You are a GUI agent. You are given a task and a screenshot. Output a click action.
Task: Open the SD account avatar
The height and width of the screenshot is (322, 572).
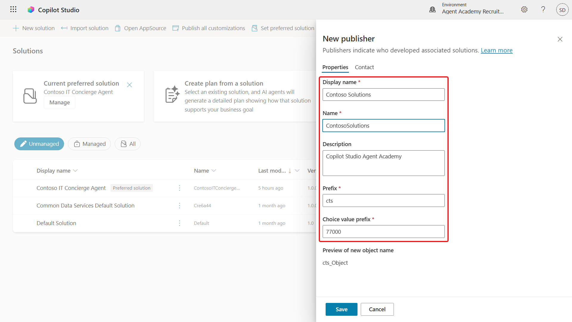[x=562, y=10]
